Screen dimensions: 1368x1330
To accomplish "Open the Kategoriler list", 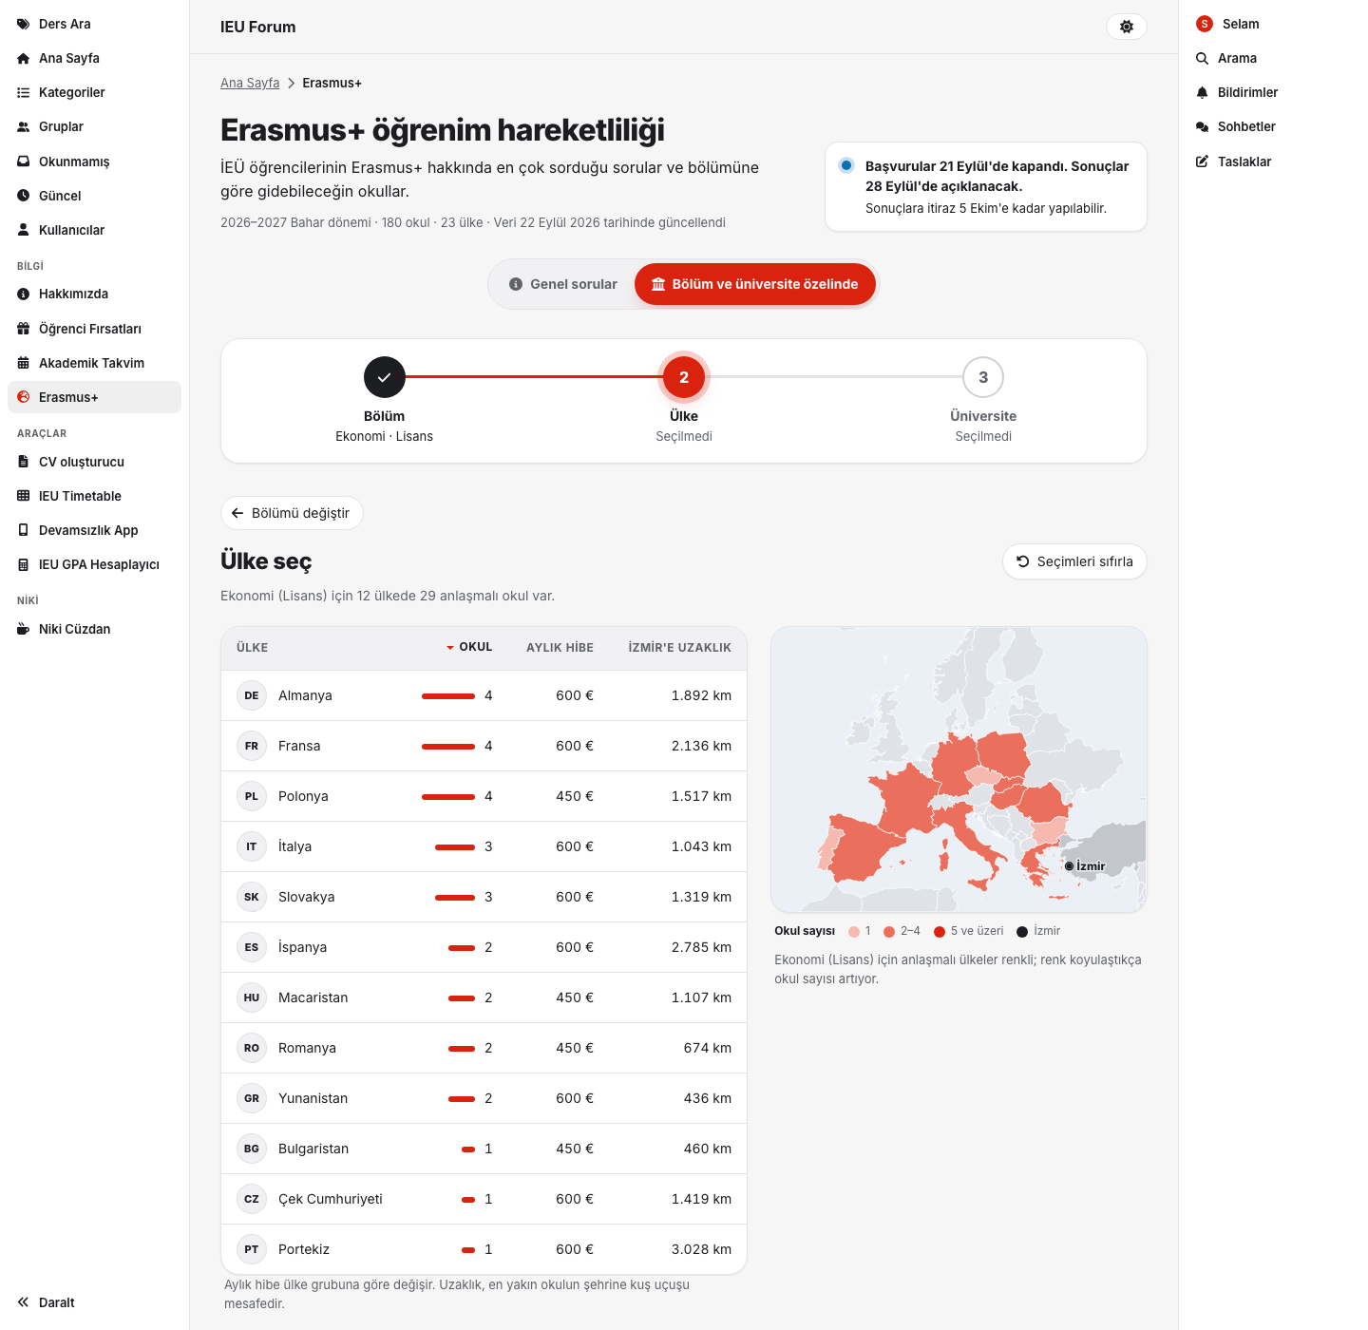I will tap(94, 92).
